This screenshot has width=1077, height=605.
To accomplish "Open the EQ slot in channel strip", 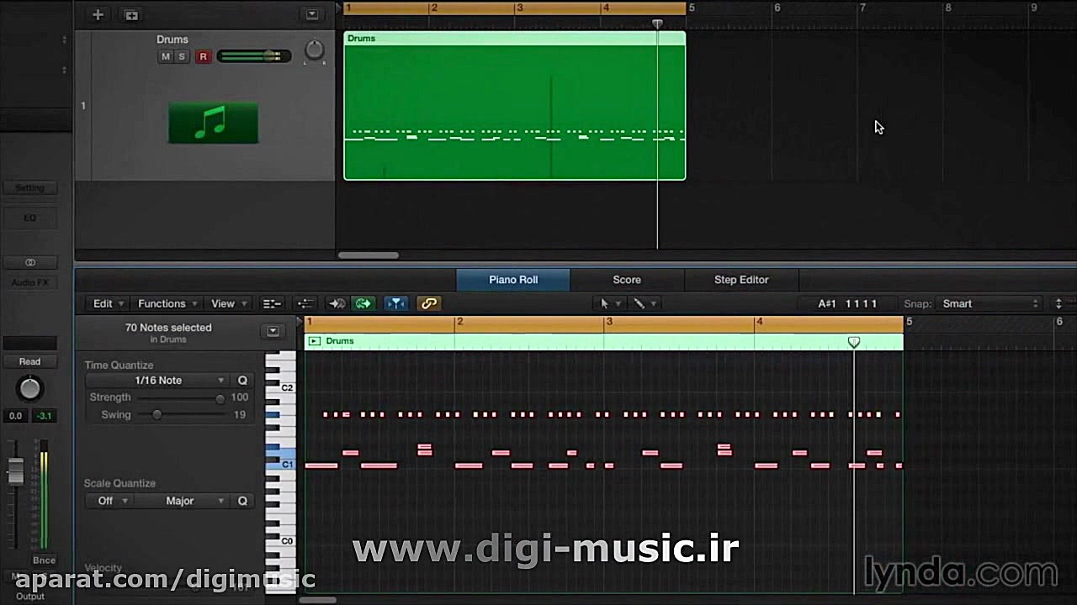I will [29, 218].
